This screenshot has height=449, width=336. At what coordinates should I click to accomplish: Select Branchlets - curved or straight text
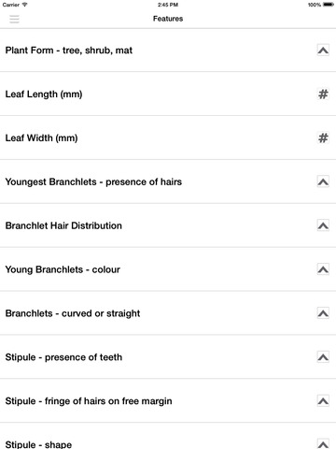pos(73,313)
